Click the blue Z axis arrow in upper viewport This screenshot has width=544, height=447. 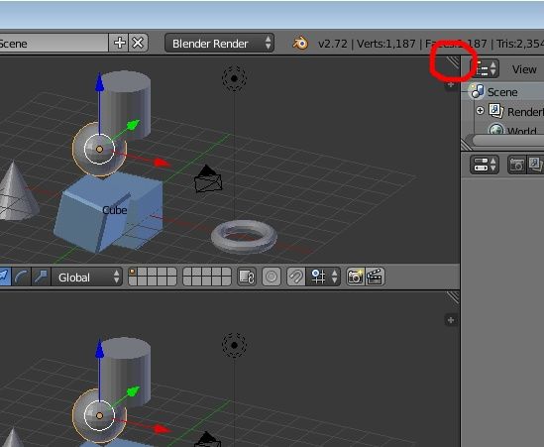pyautogui.click(x=99, y=82)
